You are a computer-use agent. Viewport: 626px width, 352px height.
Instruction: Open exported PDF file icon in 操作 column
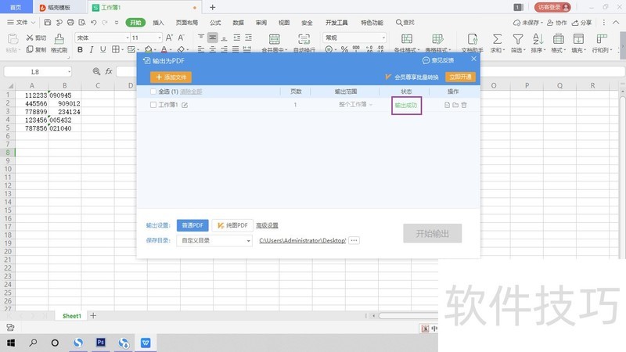[x=447, y=105]
